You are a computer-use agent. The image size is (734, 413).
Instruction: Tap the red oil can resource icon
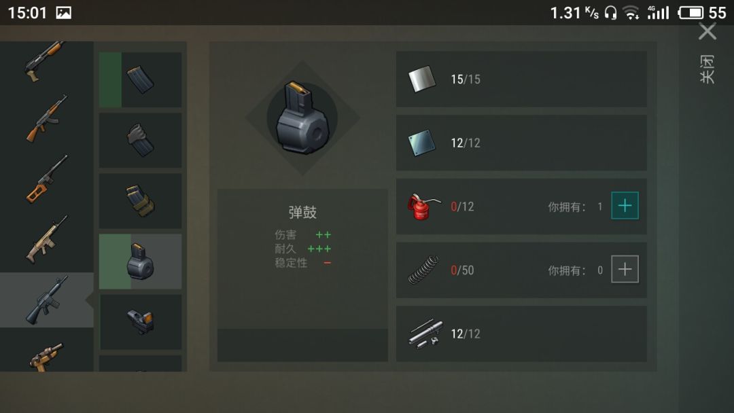point(423,206)
